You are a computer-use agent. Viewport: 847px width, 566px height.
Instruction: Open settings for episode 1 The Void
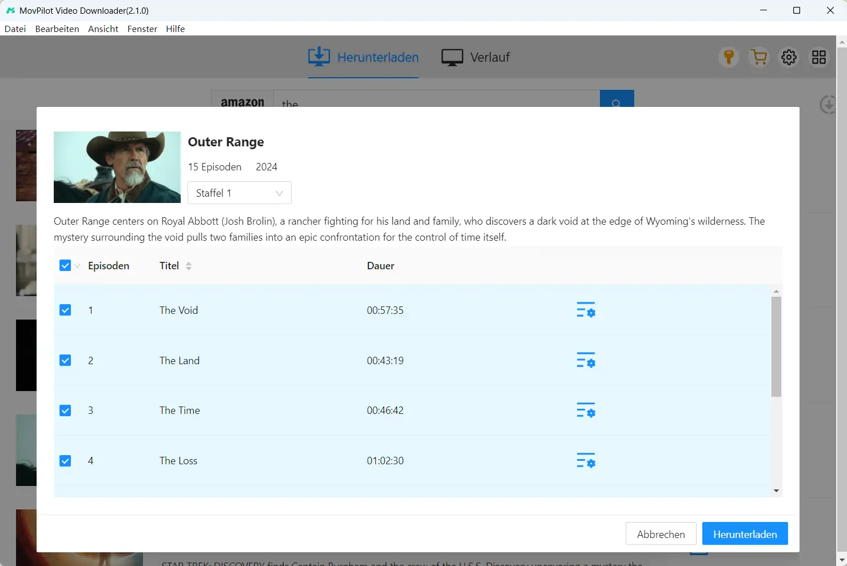[586, 310]
